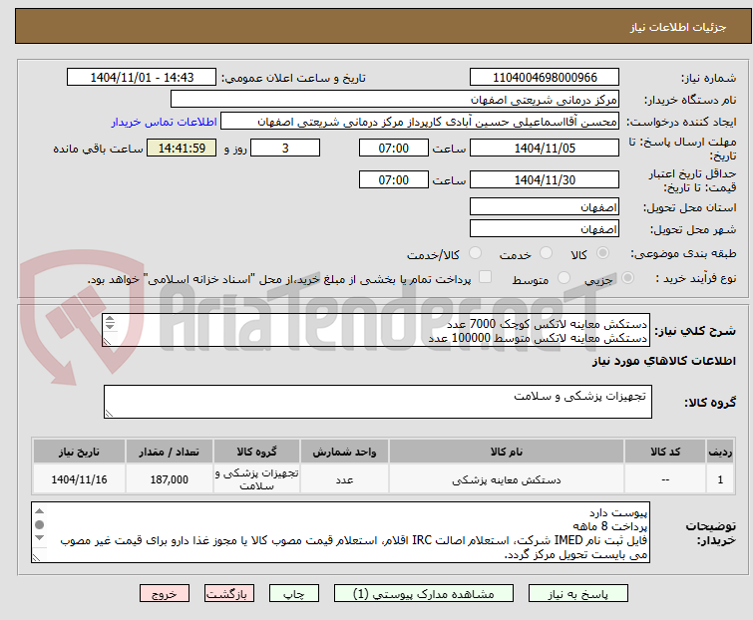Open اطلاعات تماس خریدار link
The height and width of the screenshot is (620, 753).
coord(165,122)
